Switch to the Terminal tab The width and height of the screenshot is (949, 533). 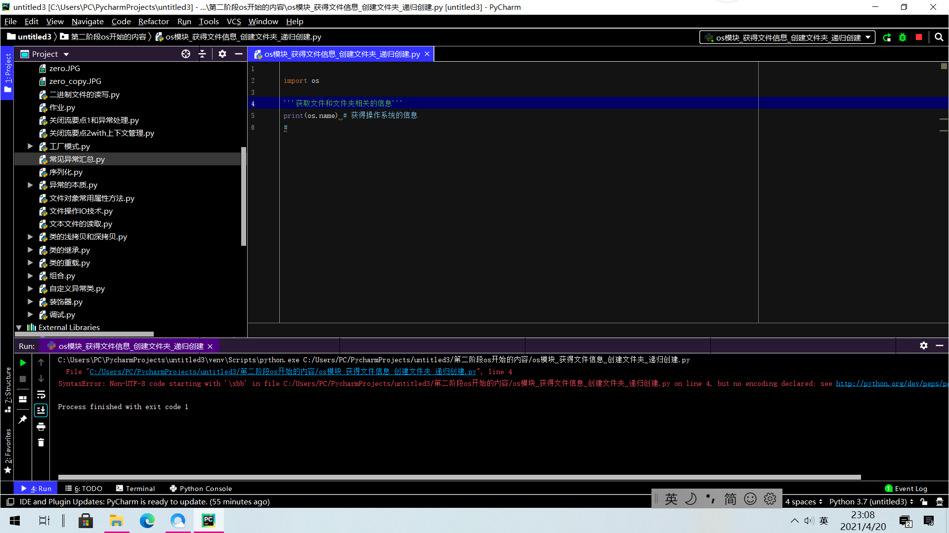tap(135, 489)
